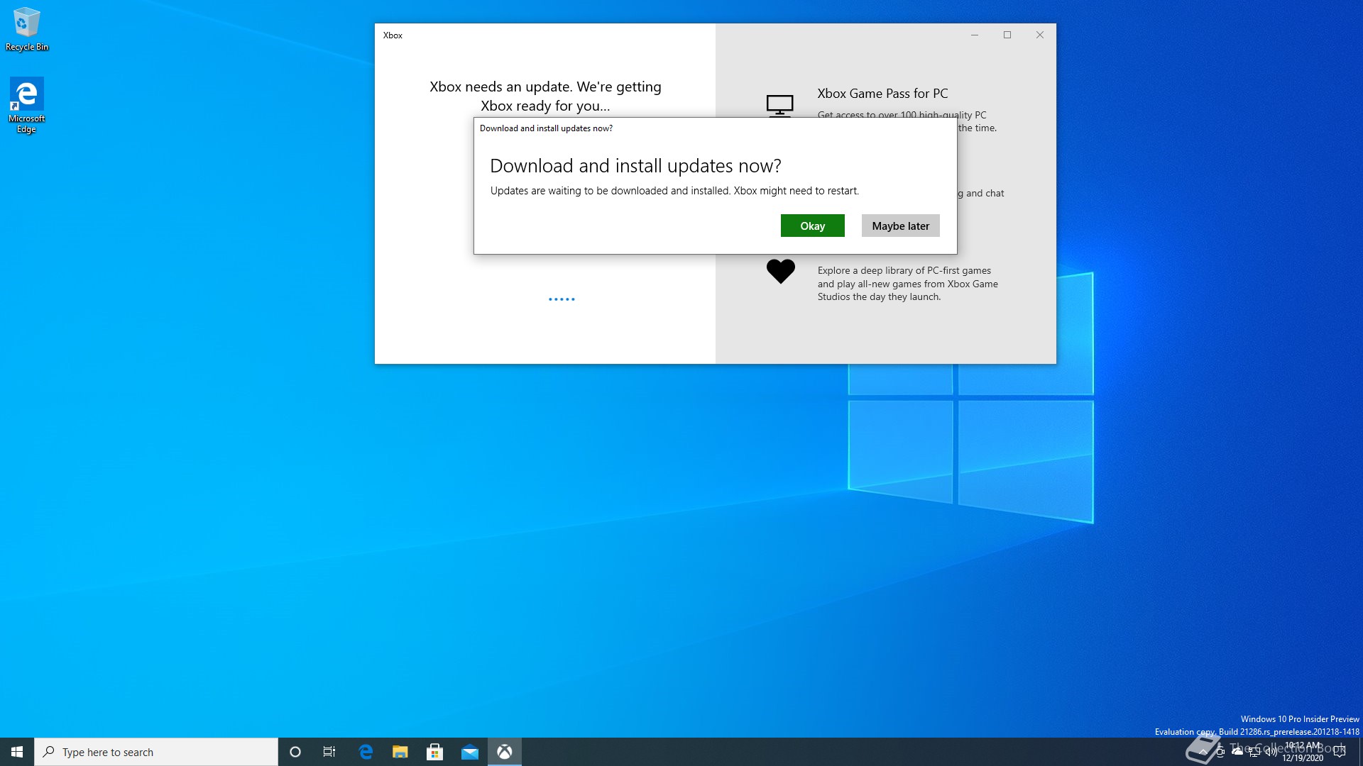Click the Xbox needs an update message
The height and width of the screenshot is (766, 1363).
[x=545, y=96]
